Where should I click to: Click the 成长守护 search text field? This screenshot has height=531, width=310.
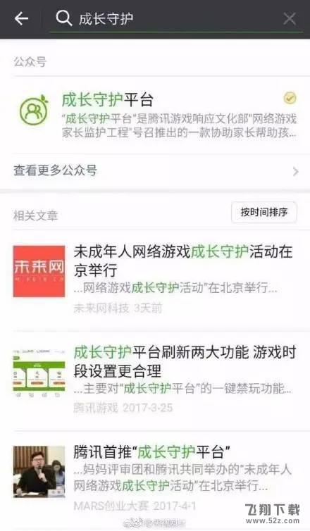(x=176, y=18)
